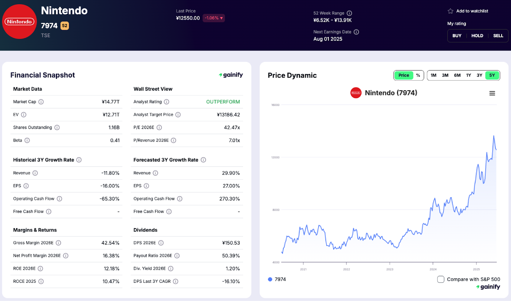Click info icon next to historical Revenue
The image size is (511, 301).
tap(35, 173)
